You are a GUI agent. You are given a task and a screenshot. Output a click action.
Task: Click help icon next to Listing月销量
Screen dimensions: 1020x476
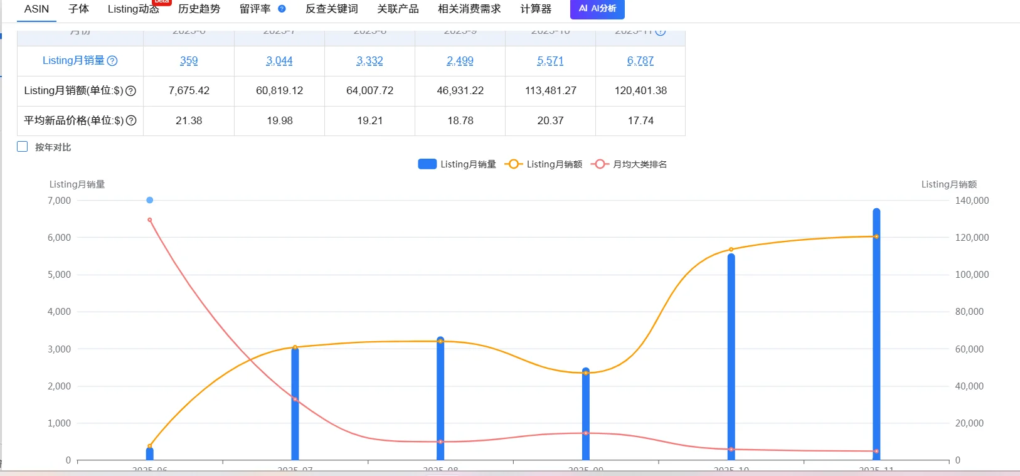click(x=112, y=61)
